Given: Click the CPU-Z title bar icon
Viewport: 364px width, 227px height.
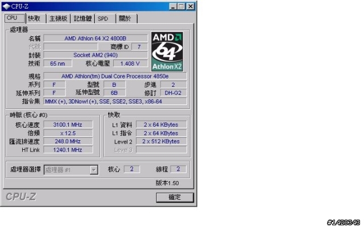Looking at the screenshot, I should tap(6, 6).
